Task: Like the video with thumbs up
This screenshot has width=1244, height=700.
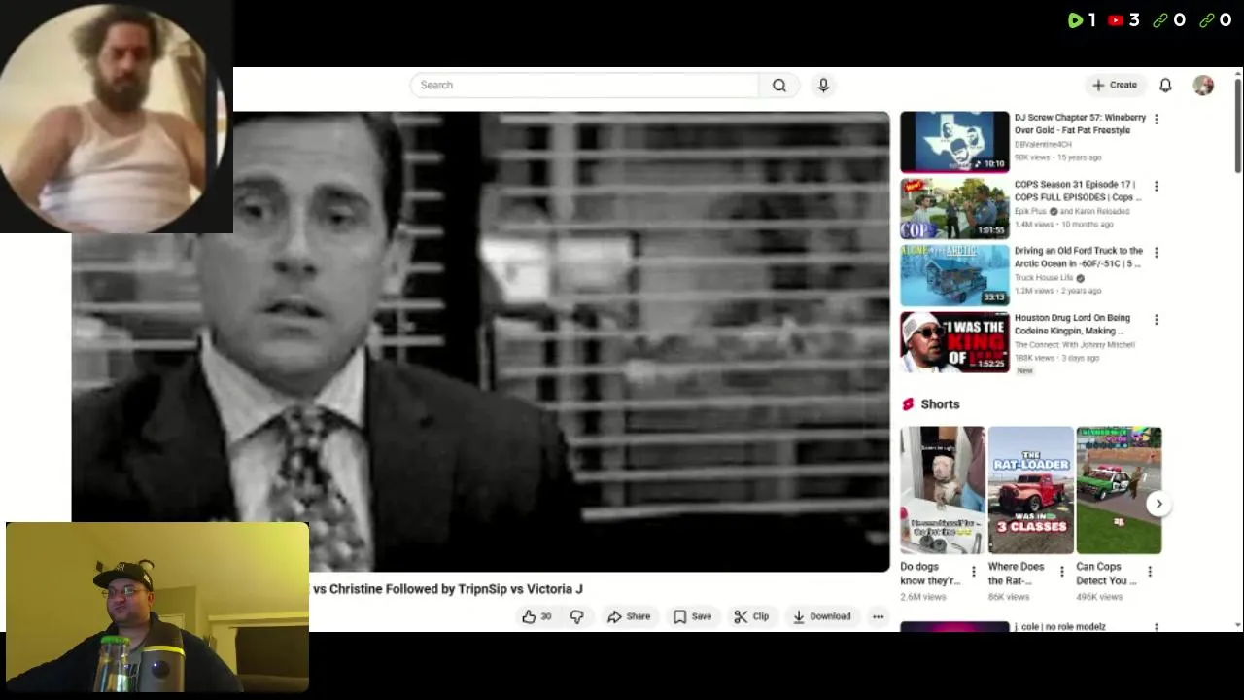Action: coord(536,616)
